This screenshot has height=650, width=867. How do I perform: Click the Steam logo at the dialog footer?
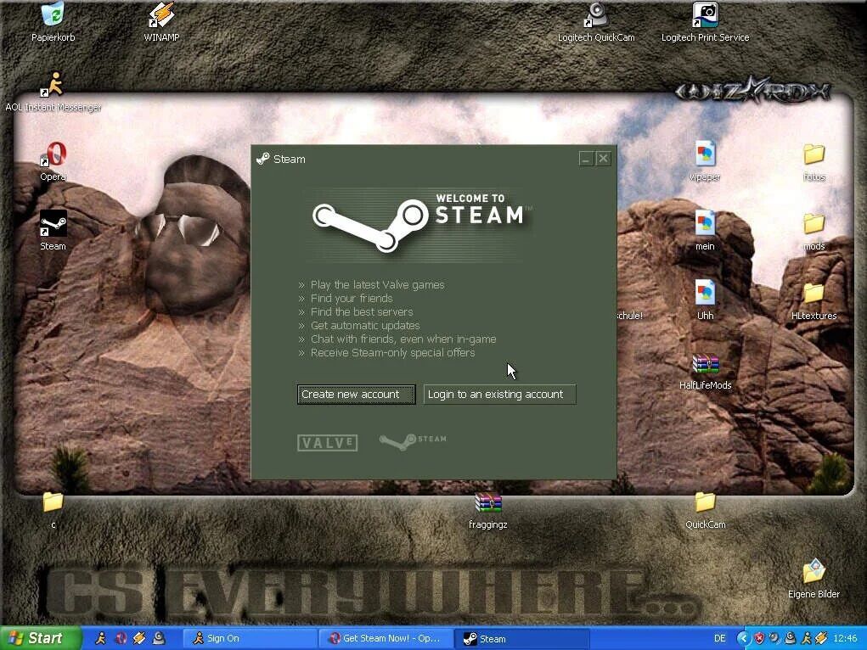click(x=412, y=441)
